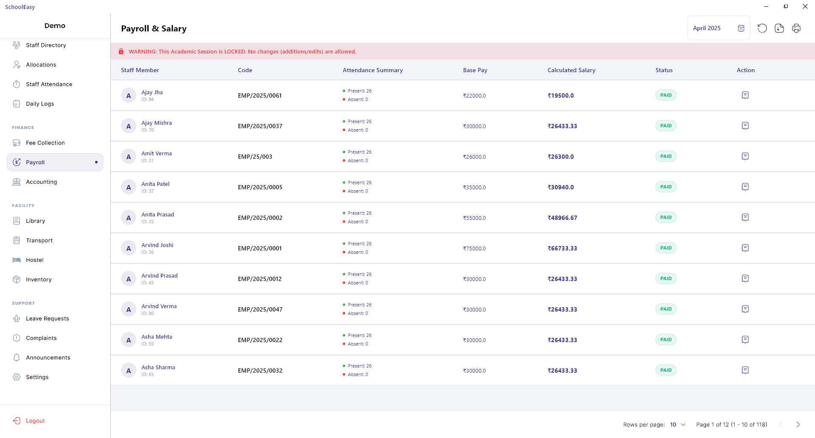Click the print icon
The image size is (815, 438).
point(796,28)
